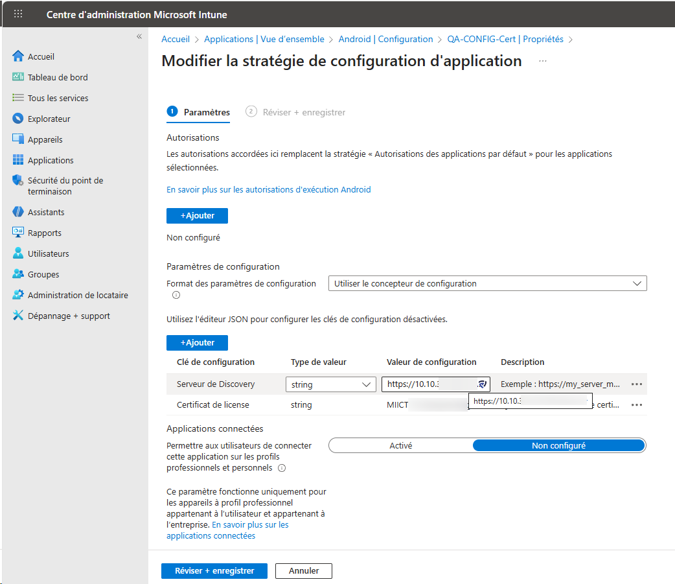675x584 pixels.
Task: Open the app launcher waffle icon
Action: (x=18, y=14)
